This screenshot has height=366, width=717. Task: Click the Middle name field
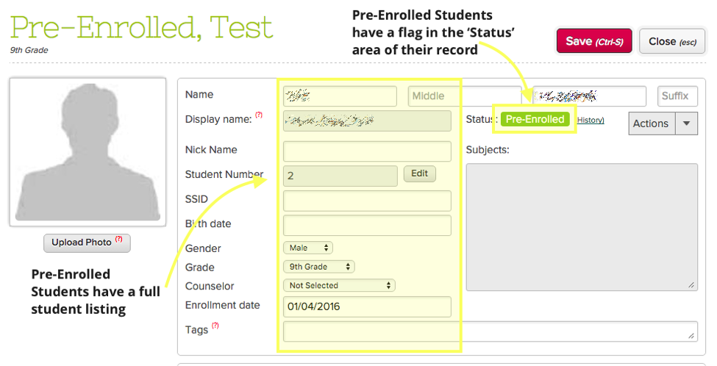(x=465, y=96)
